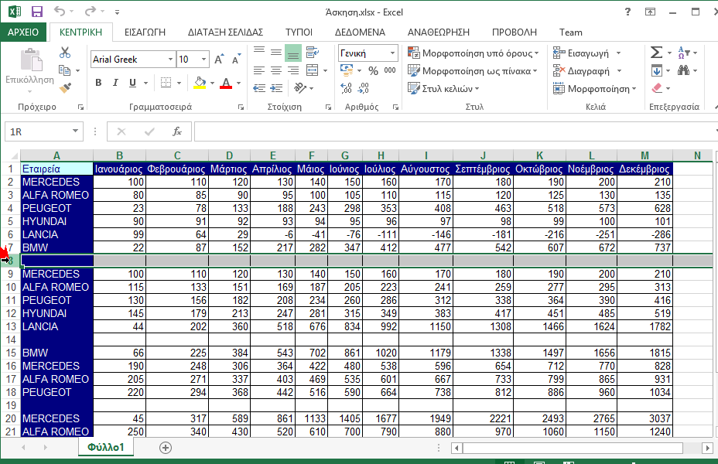Screen dimensions: 718x464
Task: Apply cell borders icon
Action: coord(166,83)
